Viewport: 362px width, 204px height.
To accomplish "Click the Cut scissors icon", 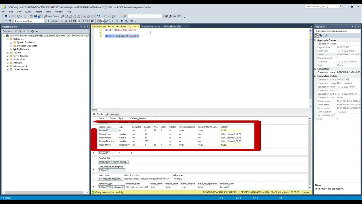I will point(84,16).
